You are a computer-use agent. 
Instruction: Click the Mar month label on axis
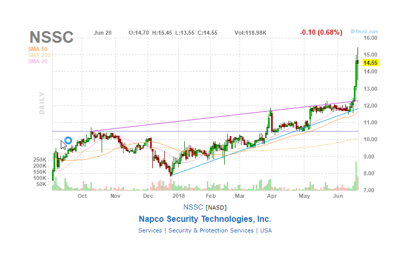pyautogui.click(x=239, y=196)
